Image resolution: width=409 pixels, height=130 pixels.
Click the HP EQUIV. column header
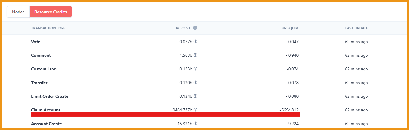[290, 28]
